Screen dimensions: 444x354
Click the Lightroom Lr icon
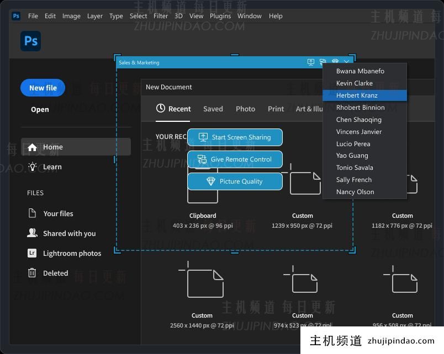tap(32, 253)
